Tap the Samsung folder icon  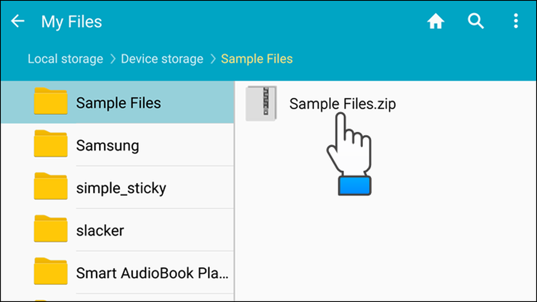coord(50,144)
